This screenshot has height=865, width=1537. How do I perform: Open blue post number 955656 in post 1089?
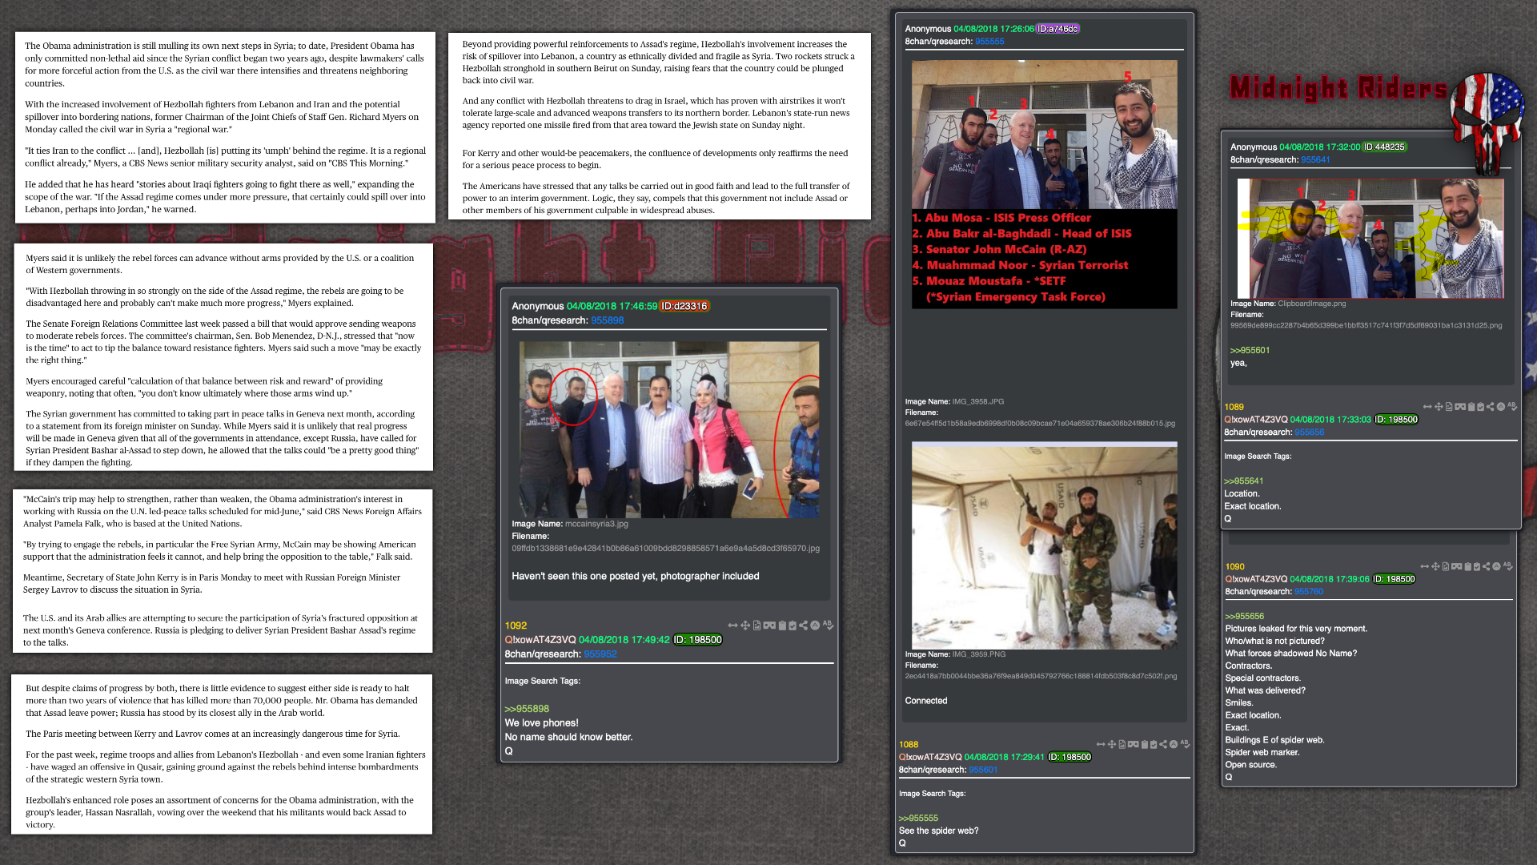pos(1310,432)
